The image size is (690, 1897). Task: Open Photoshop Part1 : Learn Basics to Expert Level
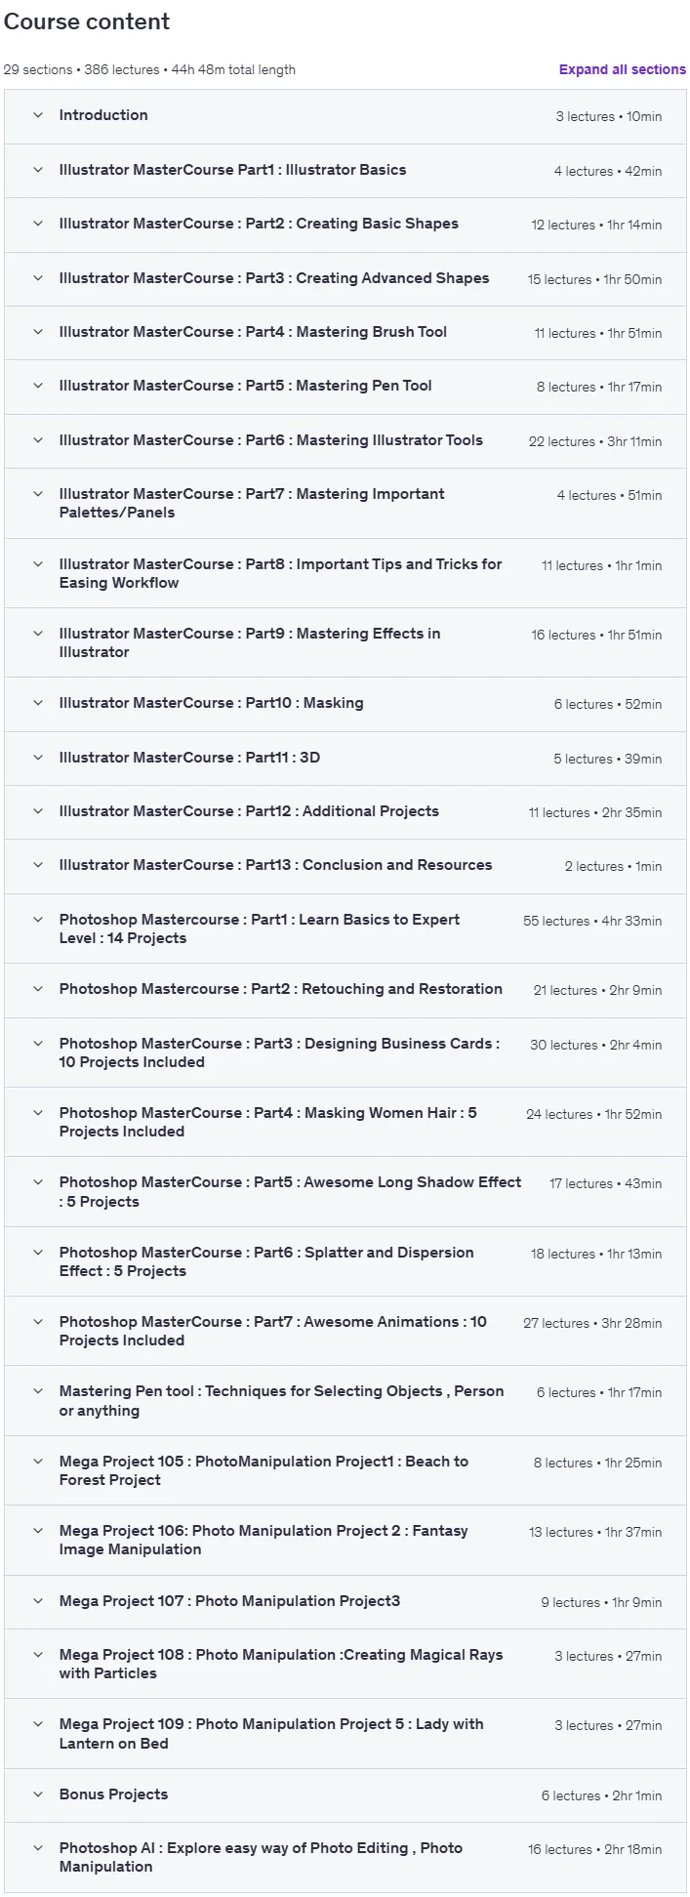260,928
